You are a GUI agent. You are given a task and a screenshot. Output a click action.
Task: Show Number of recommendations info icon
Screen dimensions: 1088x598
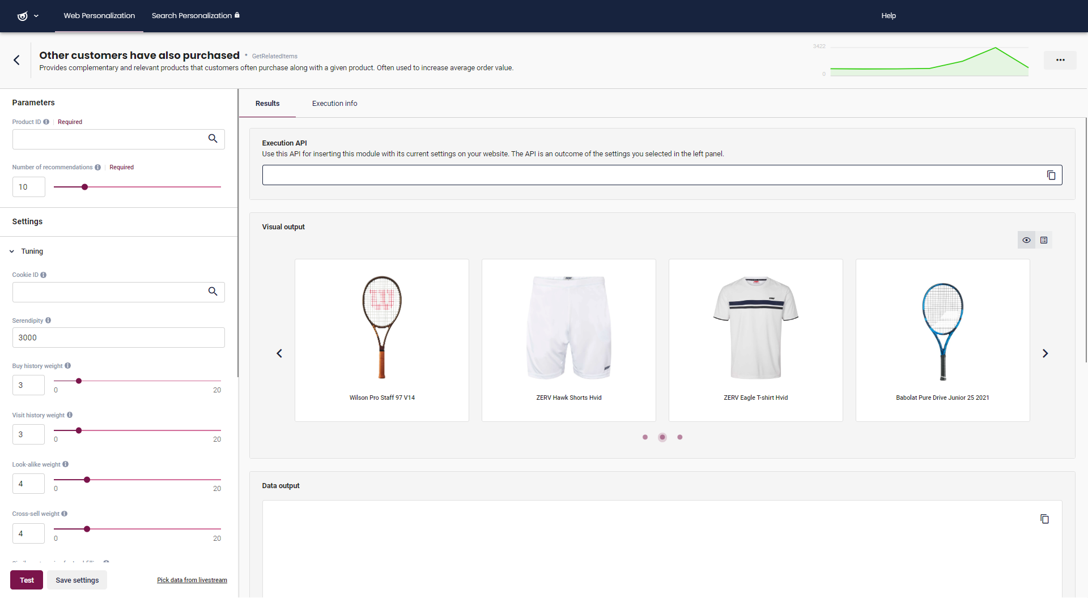pyautogui.click(x=98, y=168)
